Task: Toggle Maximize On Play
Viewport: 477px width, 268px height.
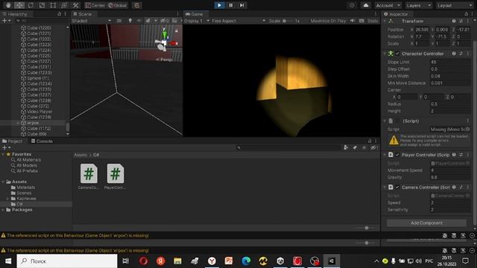Action: [x=328, y=21]
